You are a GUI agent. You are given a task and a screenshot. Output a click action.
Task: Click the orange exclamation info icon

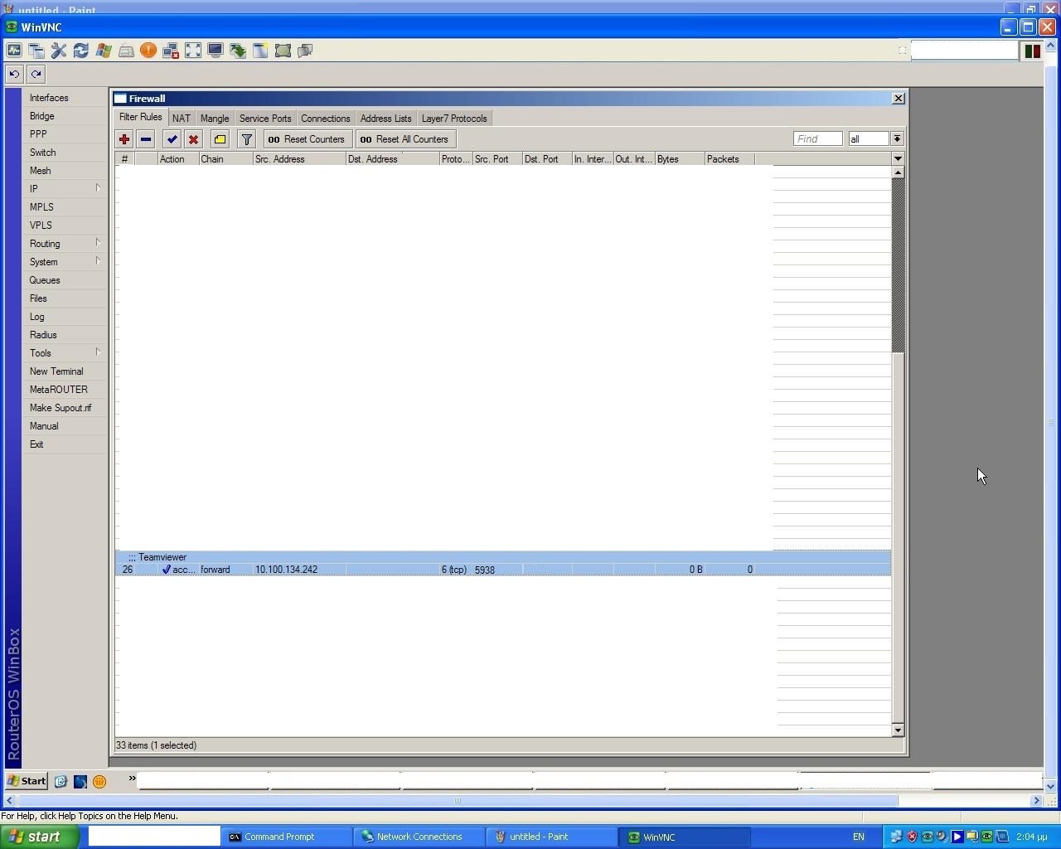pos(148,51)
